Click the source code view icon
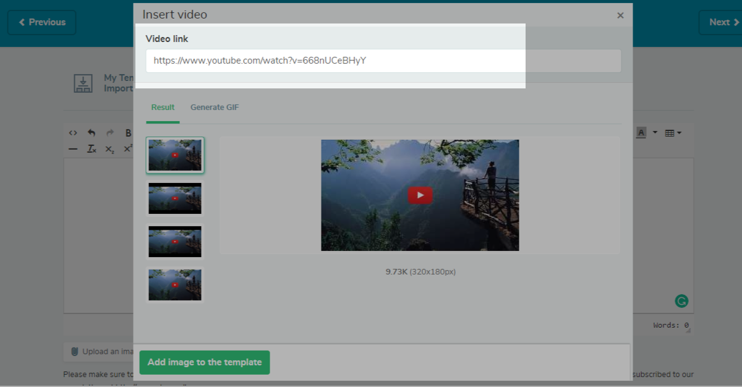 tap(73, 133)
